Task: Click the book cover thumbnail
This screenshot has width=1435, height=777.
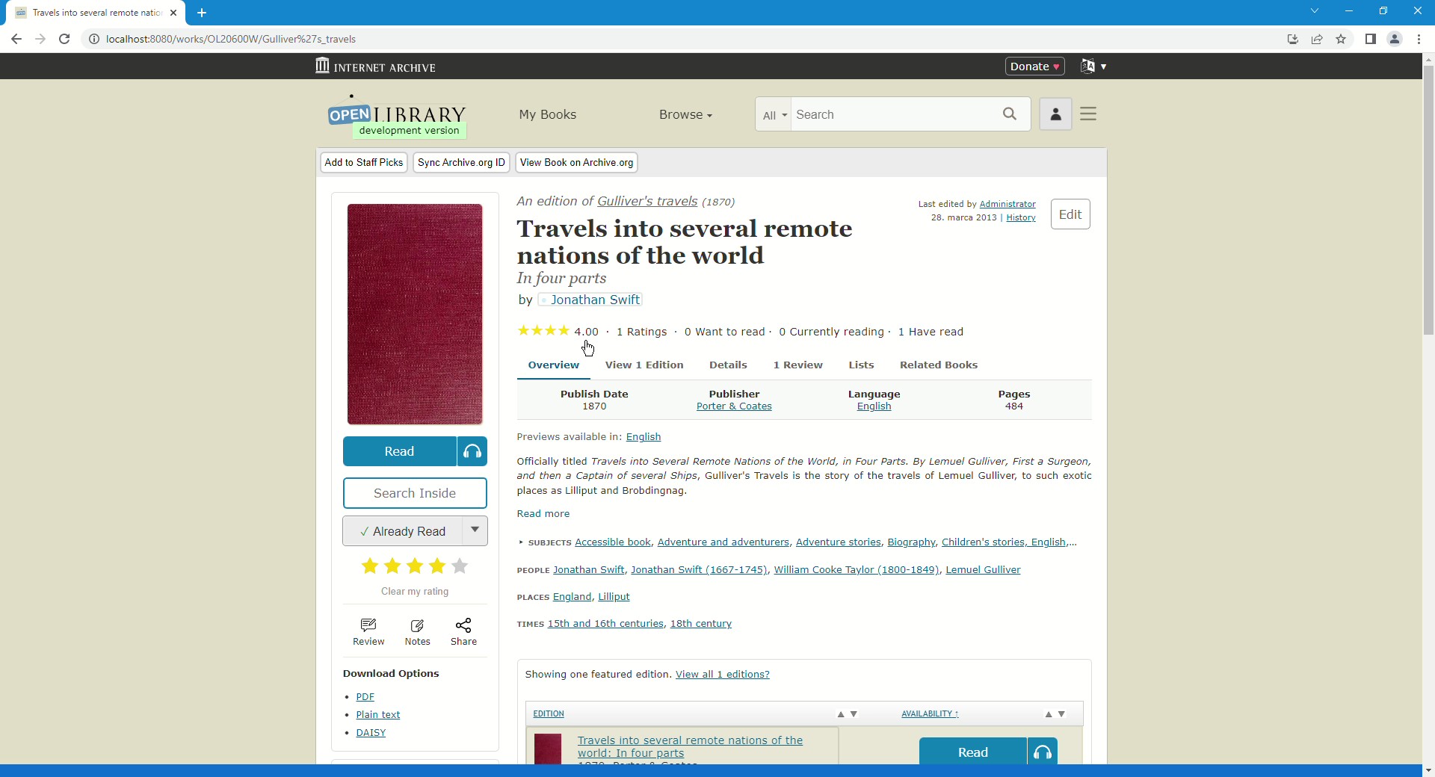Action: (x=415, y=315)
